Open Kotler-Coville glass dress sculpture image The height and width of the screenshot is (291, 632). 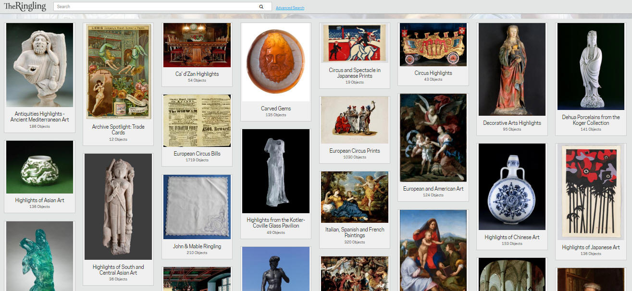coord(276,171)
